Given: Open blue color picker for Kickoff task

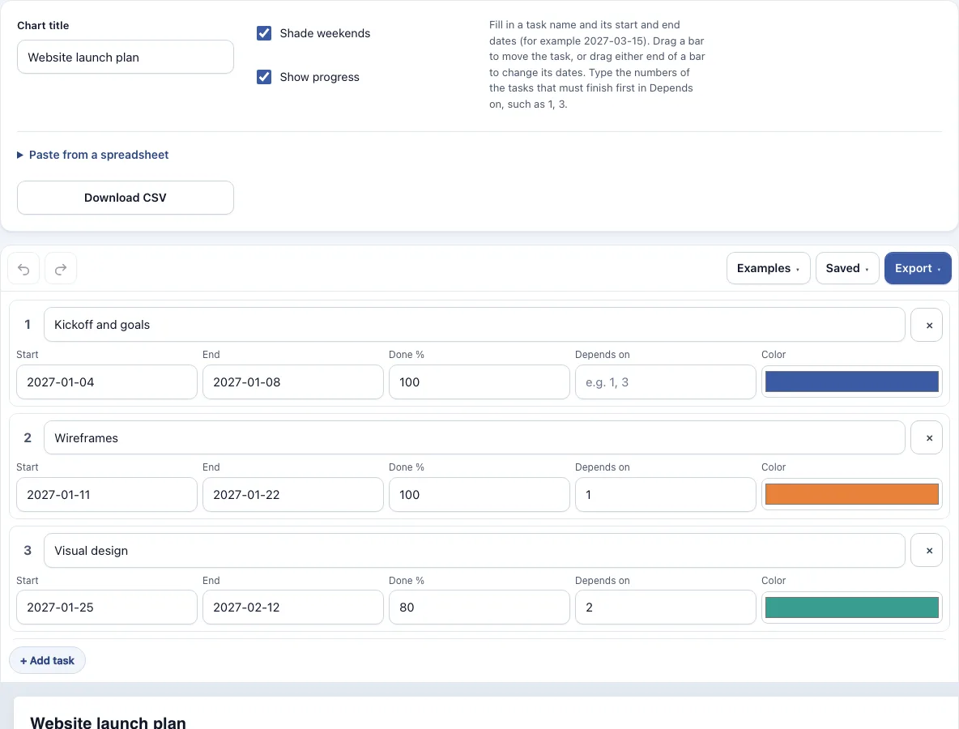Looking at the screenshot, I should coord(851,382).
